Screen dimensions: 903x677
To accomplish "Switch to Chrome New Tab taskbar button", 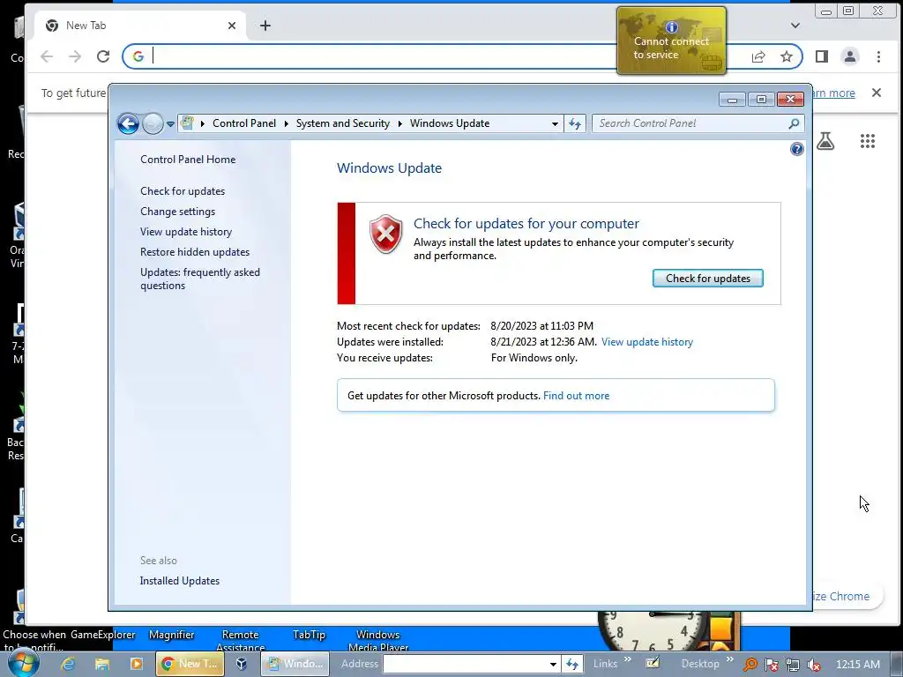I will tap(190, 664).
